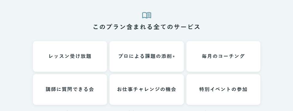Choose the 特別イベントの参加 card
This screenshot has height=111, width=293.
(223, 90)
